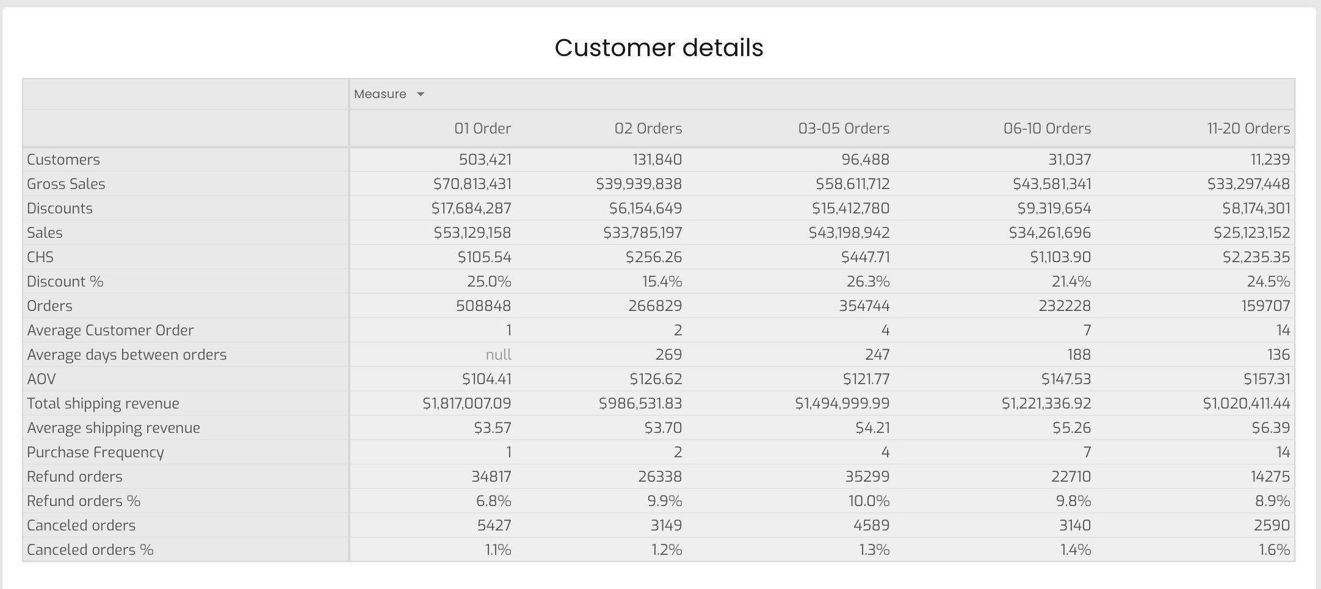This screenshot has height=589, width=1321.
Task: Select the Average days between orders row
Action: (659, 354)
